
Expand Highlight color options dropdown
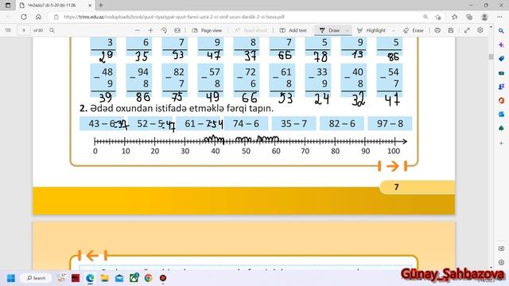coord(394,30)
